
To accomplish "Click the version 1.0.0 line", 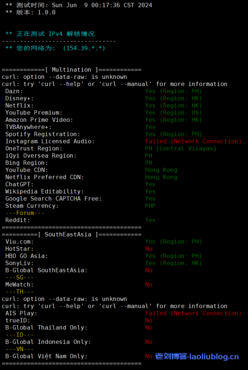I will click(31, 12).
